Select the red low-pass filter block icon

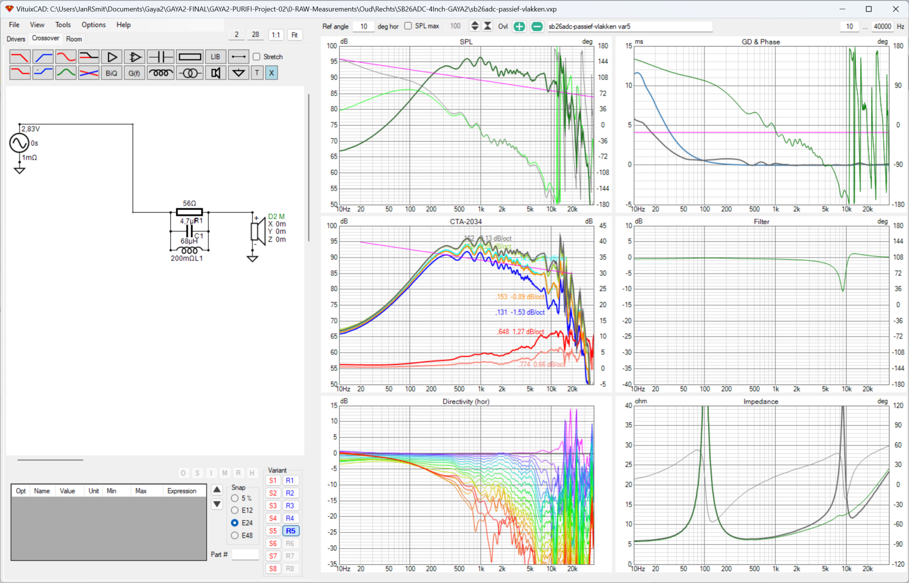point(20,57)
